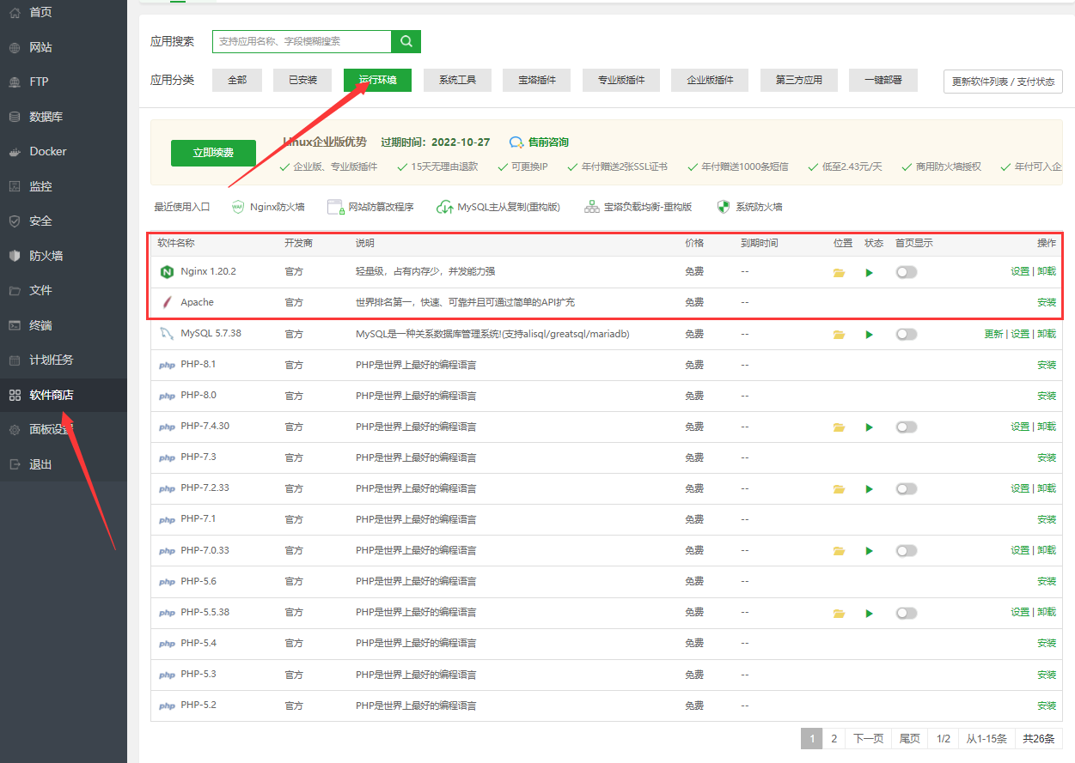Click the green search magnifier button
The image size is (1075, 763).
[x=406, y=41]
